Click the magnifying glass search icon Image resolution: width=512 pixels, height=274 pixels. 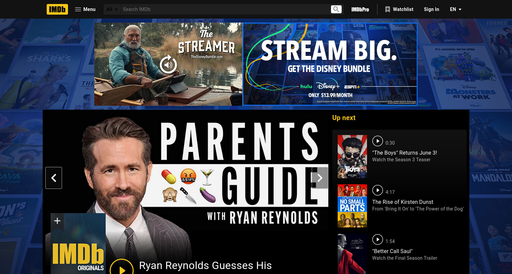336,9
